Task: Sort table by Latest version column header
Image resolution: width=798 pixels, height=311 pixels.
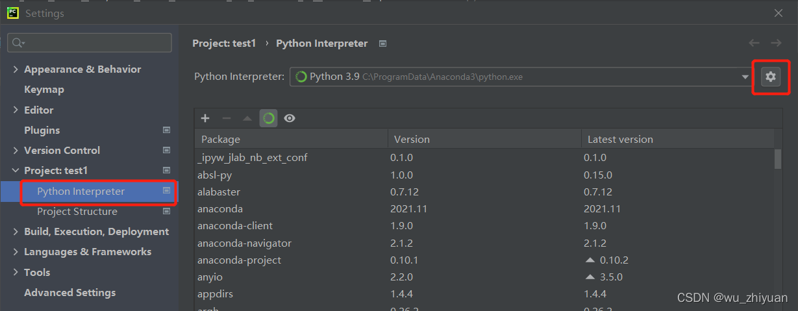Action: pos(677,139)
